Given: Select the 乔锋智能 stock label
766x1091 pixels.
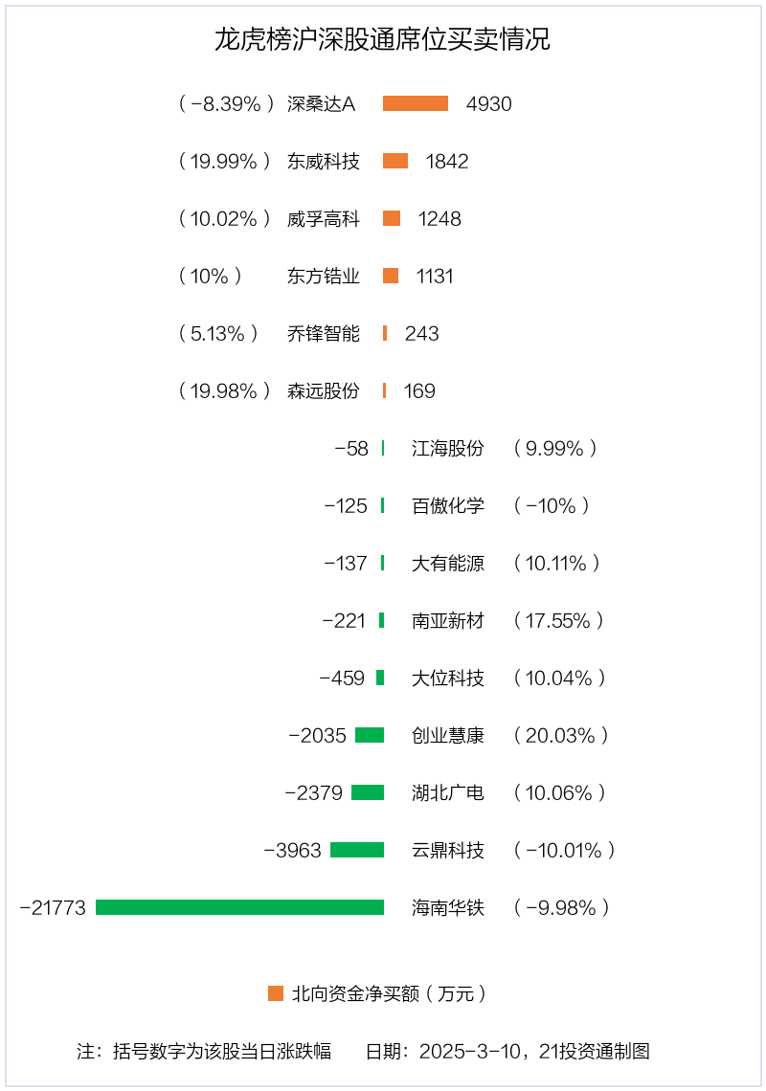Looking at the screenshot, I should [324, 333].
